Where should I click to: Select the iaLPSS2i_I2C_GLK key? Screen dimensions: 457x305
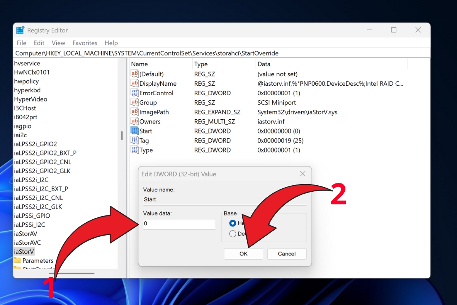point(38,207)
